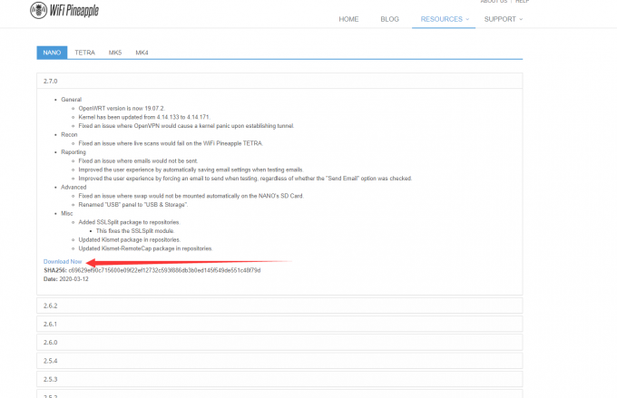
Task: Click the 'Advanced' bullet heading
Action: [x=73, y=187]
